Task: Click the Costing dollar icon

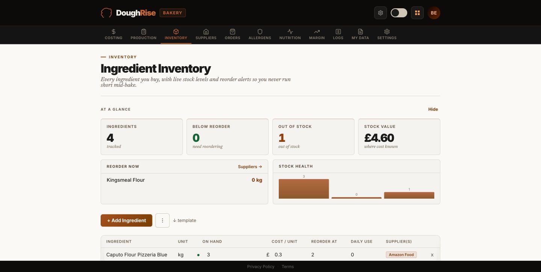Action: (x=113, y=32)
